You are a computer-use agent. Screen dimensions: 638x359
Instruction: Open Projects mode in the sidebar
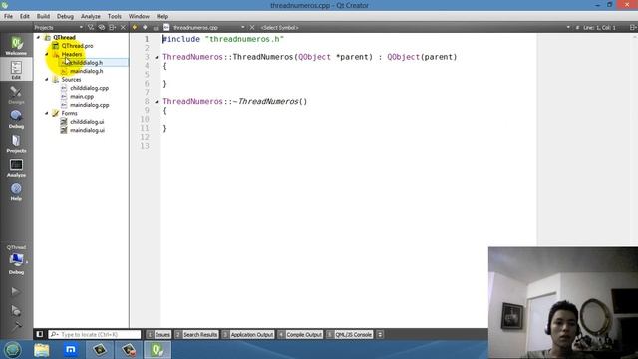[16, 144]
